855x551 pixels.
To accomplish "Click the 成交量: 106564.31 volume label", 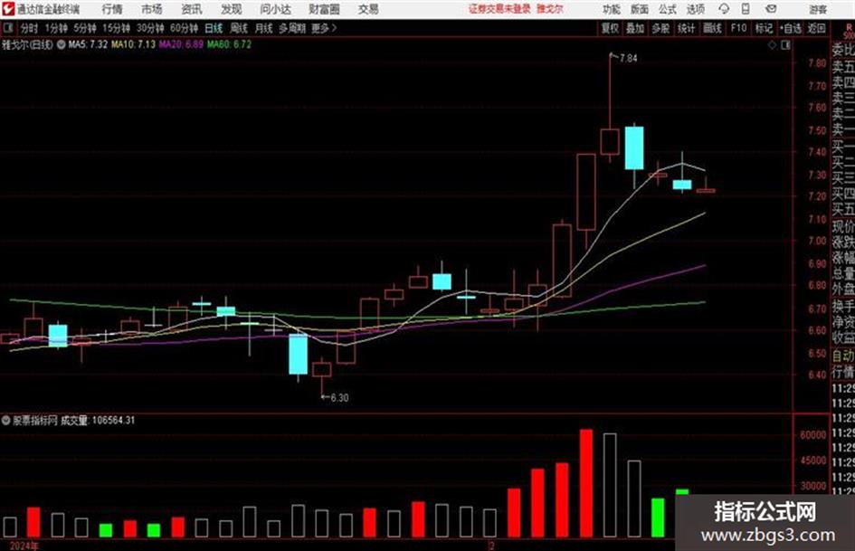I will point(98,421).
